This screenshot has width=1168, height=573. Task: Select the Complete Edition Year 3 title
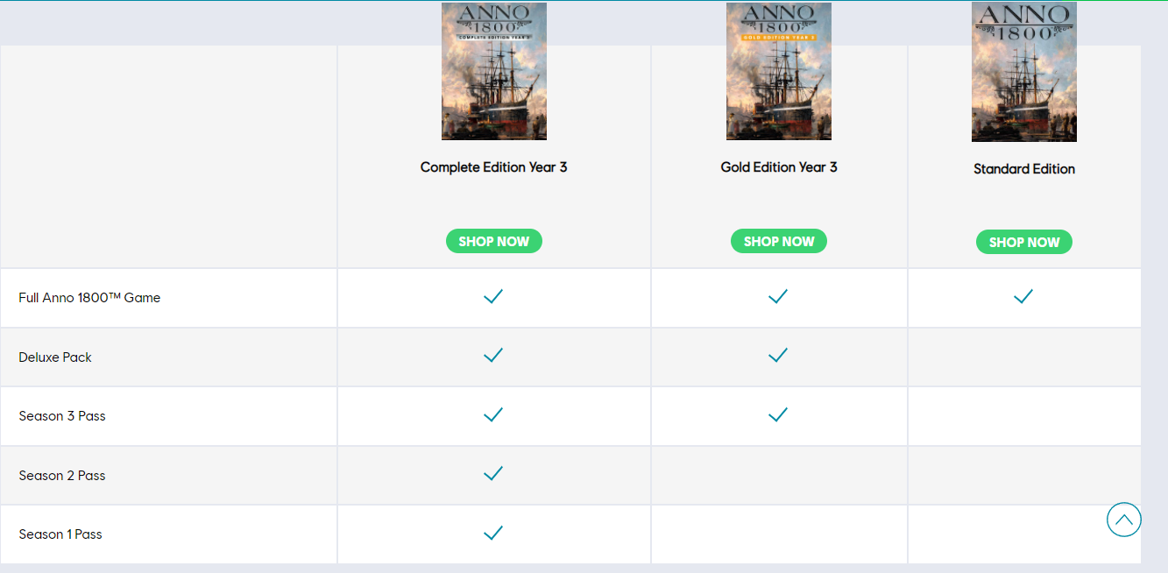[494, 166]
